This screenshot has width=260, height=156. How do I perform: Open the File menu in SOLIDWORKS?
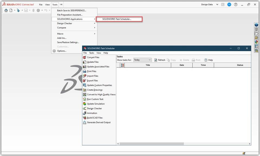(41, 5)
